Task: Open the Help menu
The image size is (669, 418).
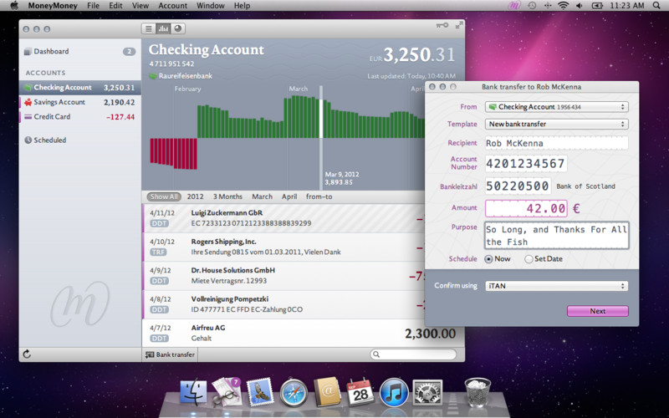Action: (242, 6)
